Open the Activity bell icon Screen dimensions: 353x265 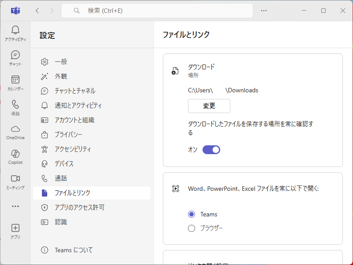(15, 30)
